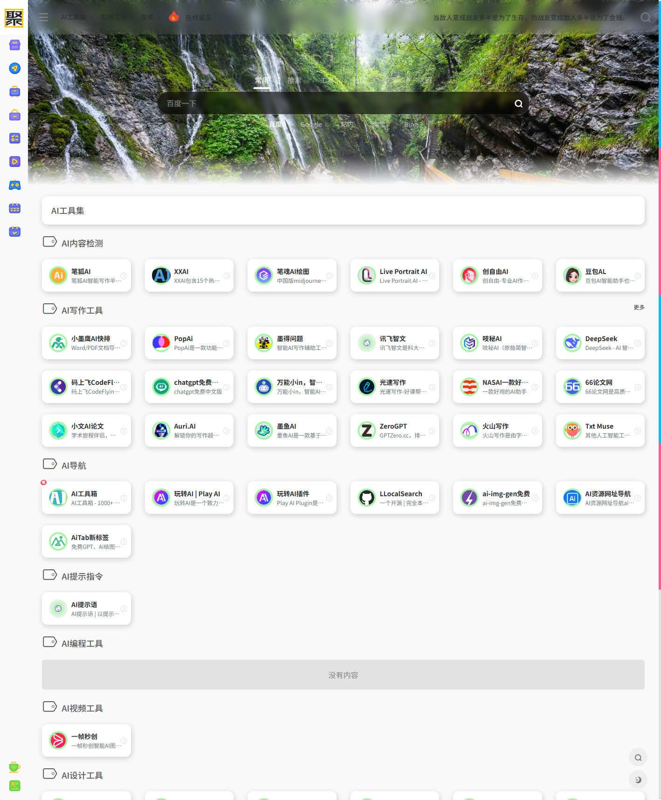Open the game controller sidebar icon

coord(14,185)
